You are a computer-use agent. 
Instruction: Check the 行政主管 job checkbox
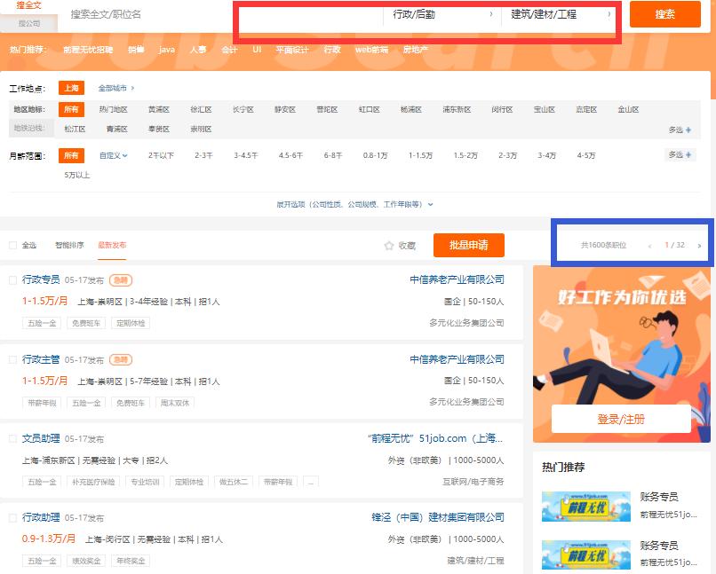pyautogui.click(x=12, y=359)
